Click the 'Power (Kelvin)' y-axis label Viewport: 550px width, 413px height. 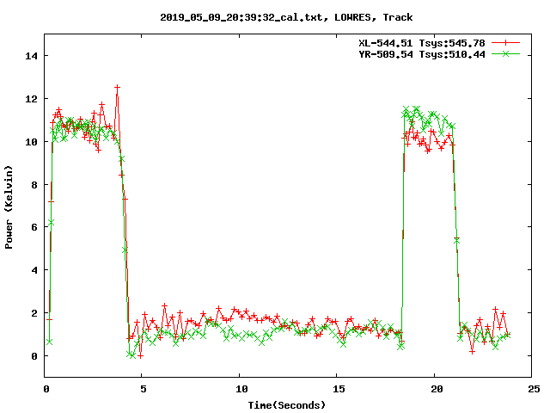coord(9,207)
